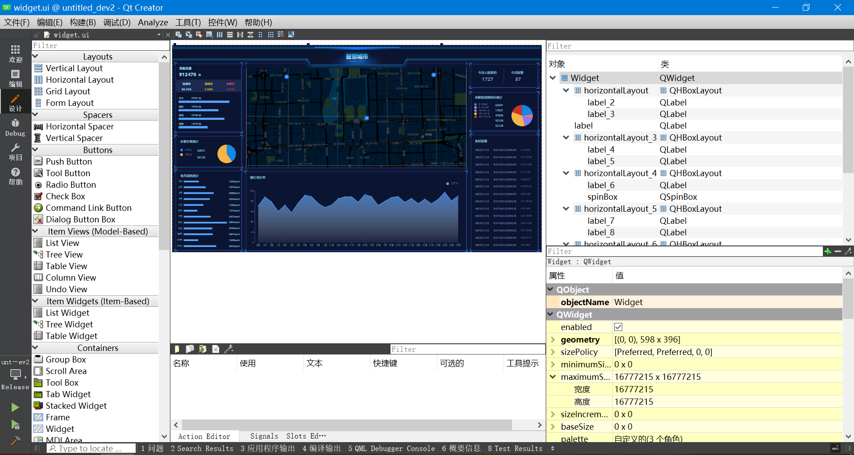Select spinBox in the object tree

click(602, 197)
